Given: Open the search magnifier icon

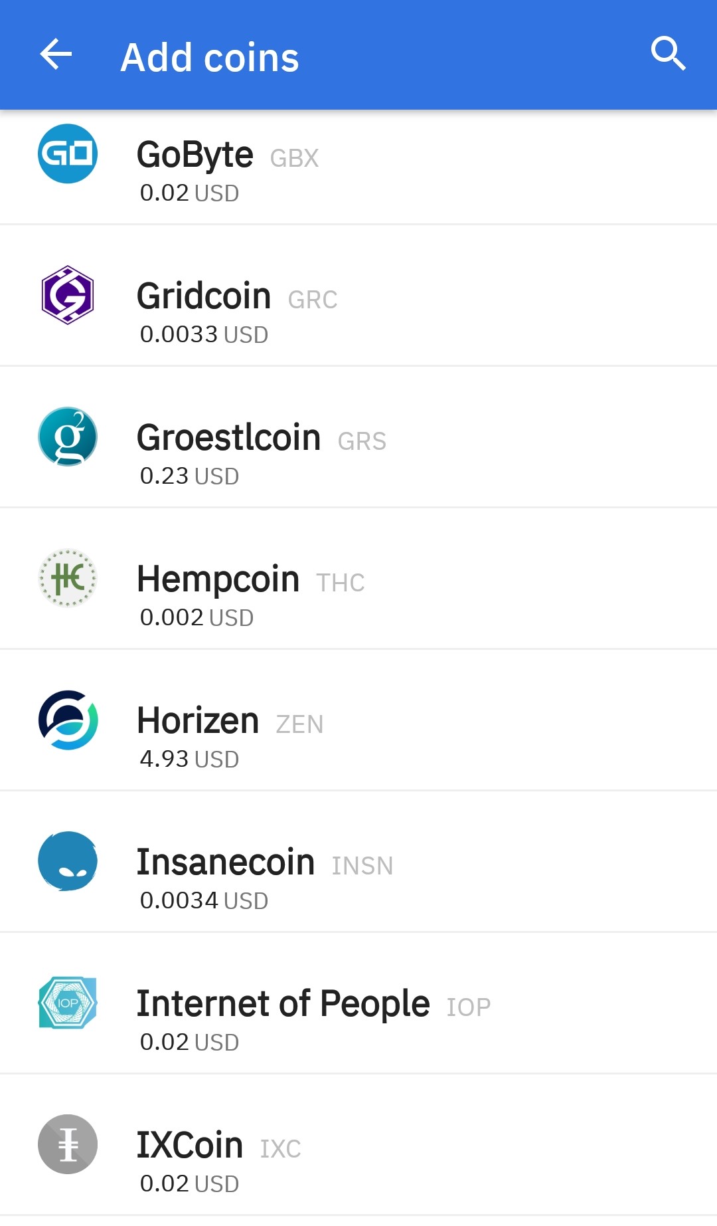Looking at the screenshot, I should [x=667, y=53].
